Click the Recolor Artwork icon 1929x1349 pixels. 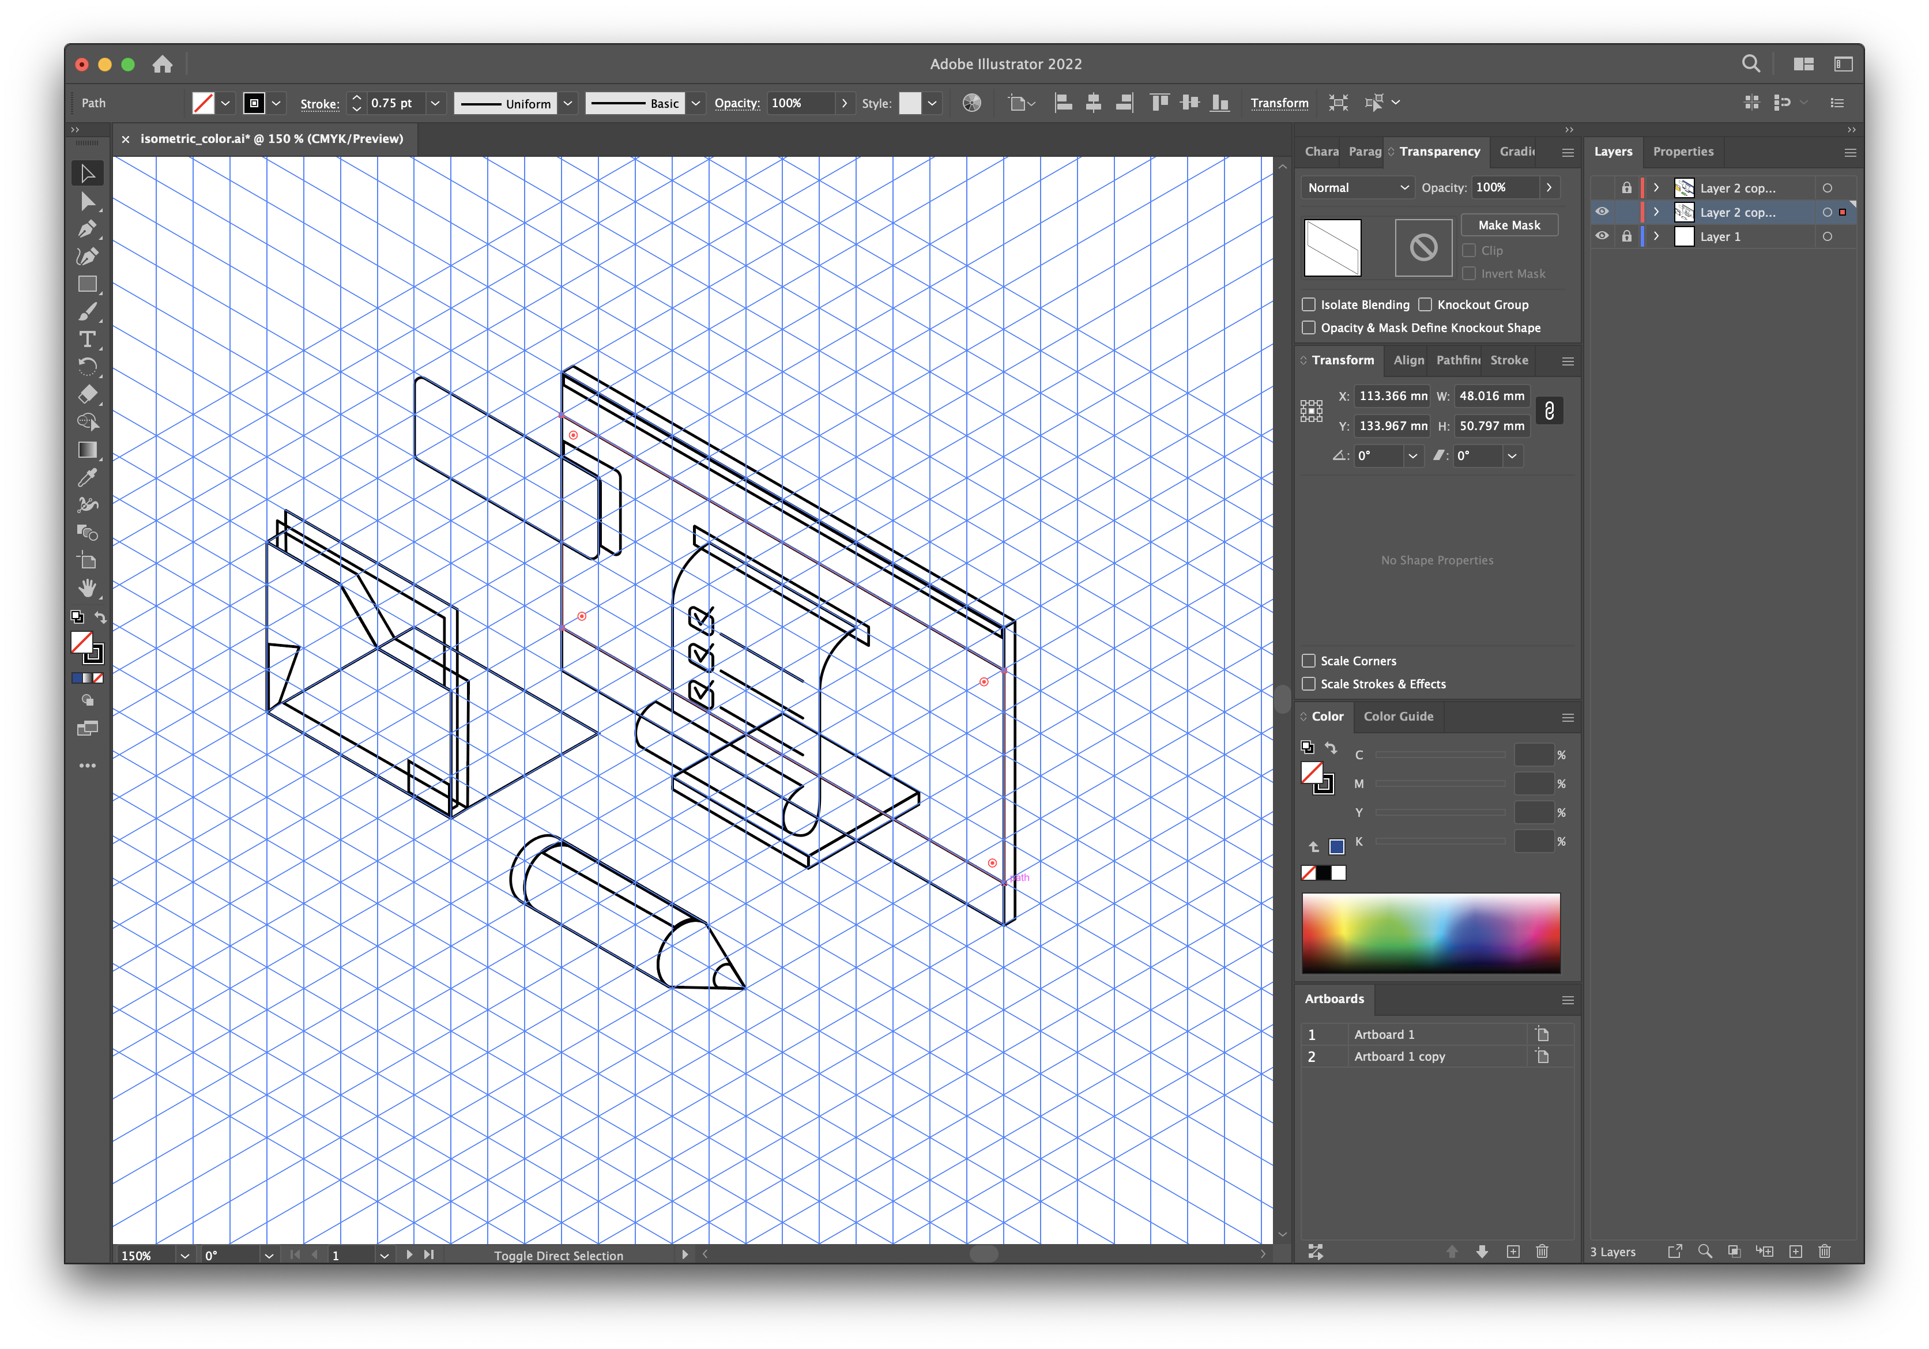[x=971, y=103]
